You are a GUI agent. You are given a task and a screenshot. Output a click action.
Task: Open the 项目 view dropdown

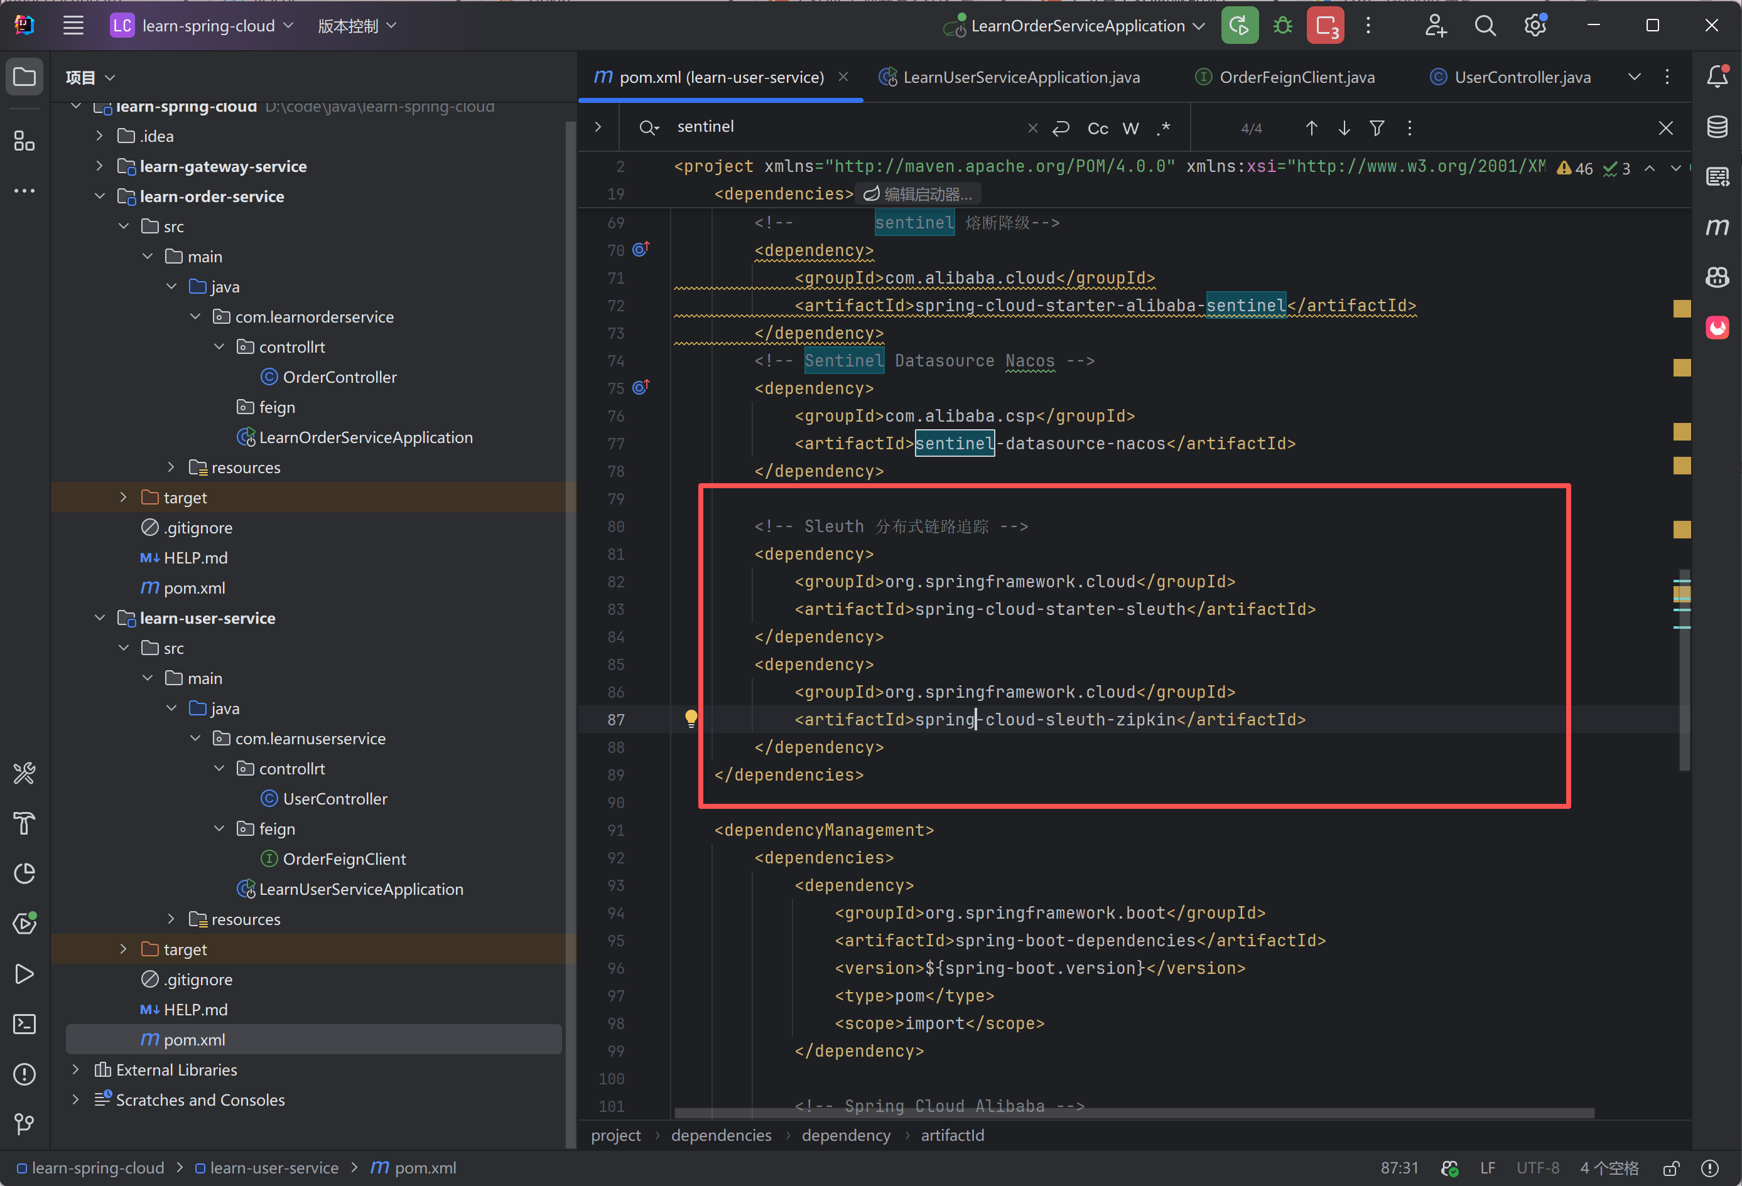pyautogui.click(x=90, y=77)
